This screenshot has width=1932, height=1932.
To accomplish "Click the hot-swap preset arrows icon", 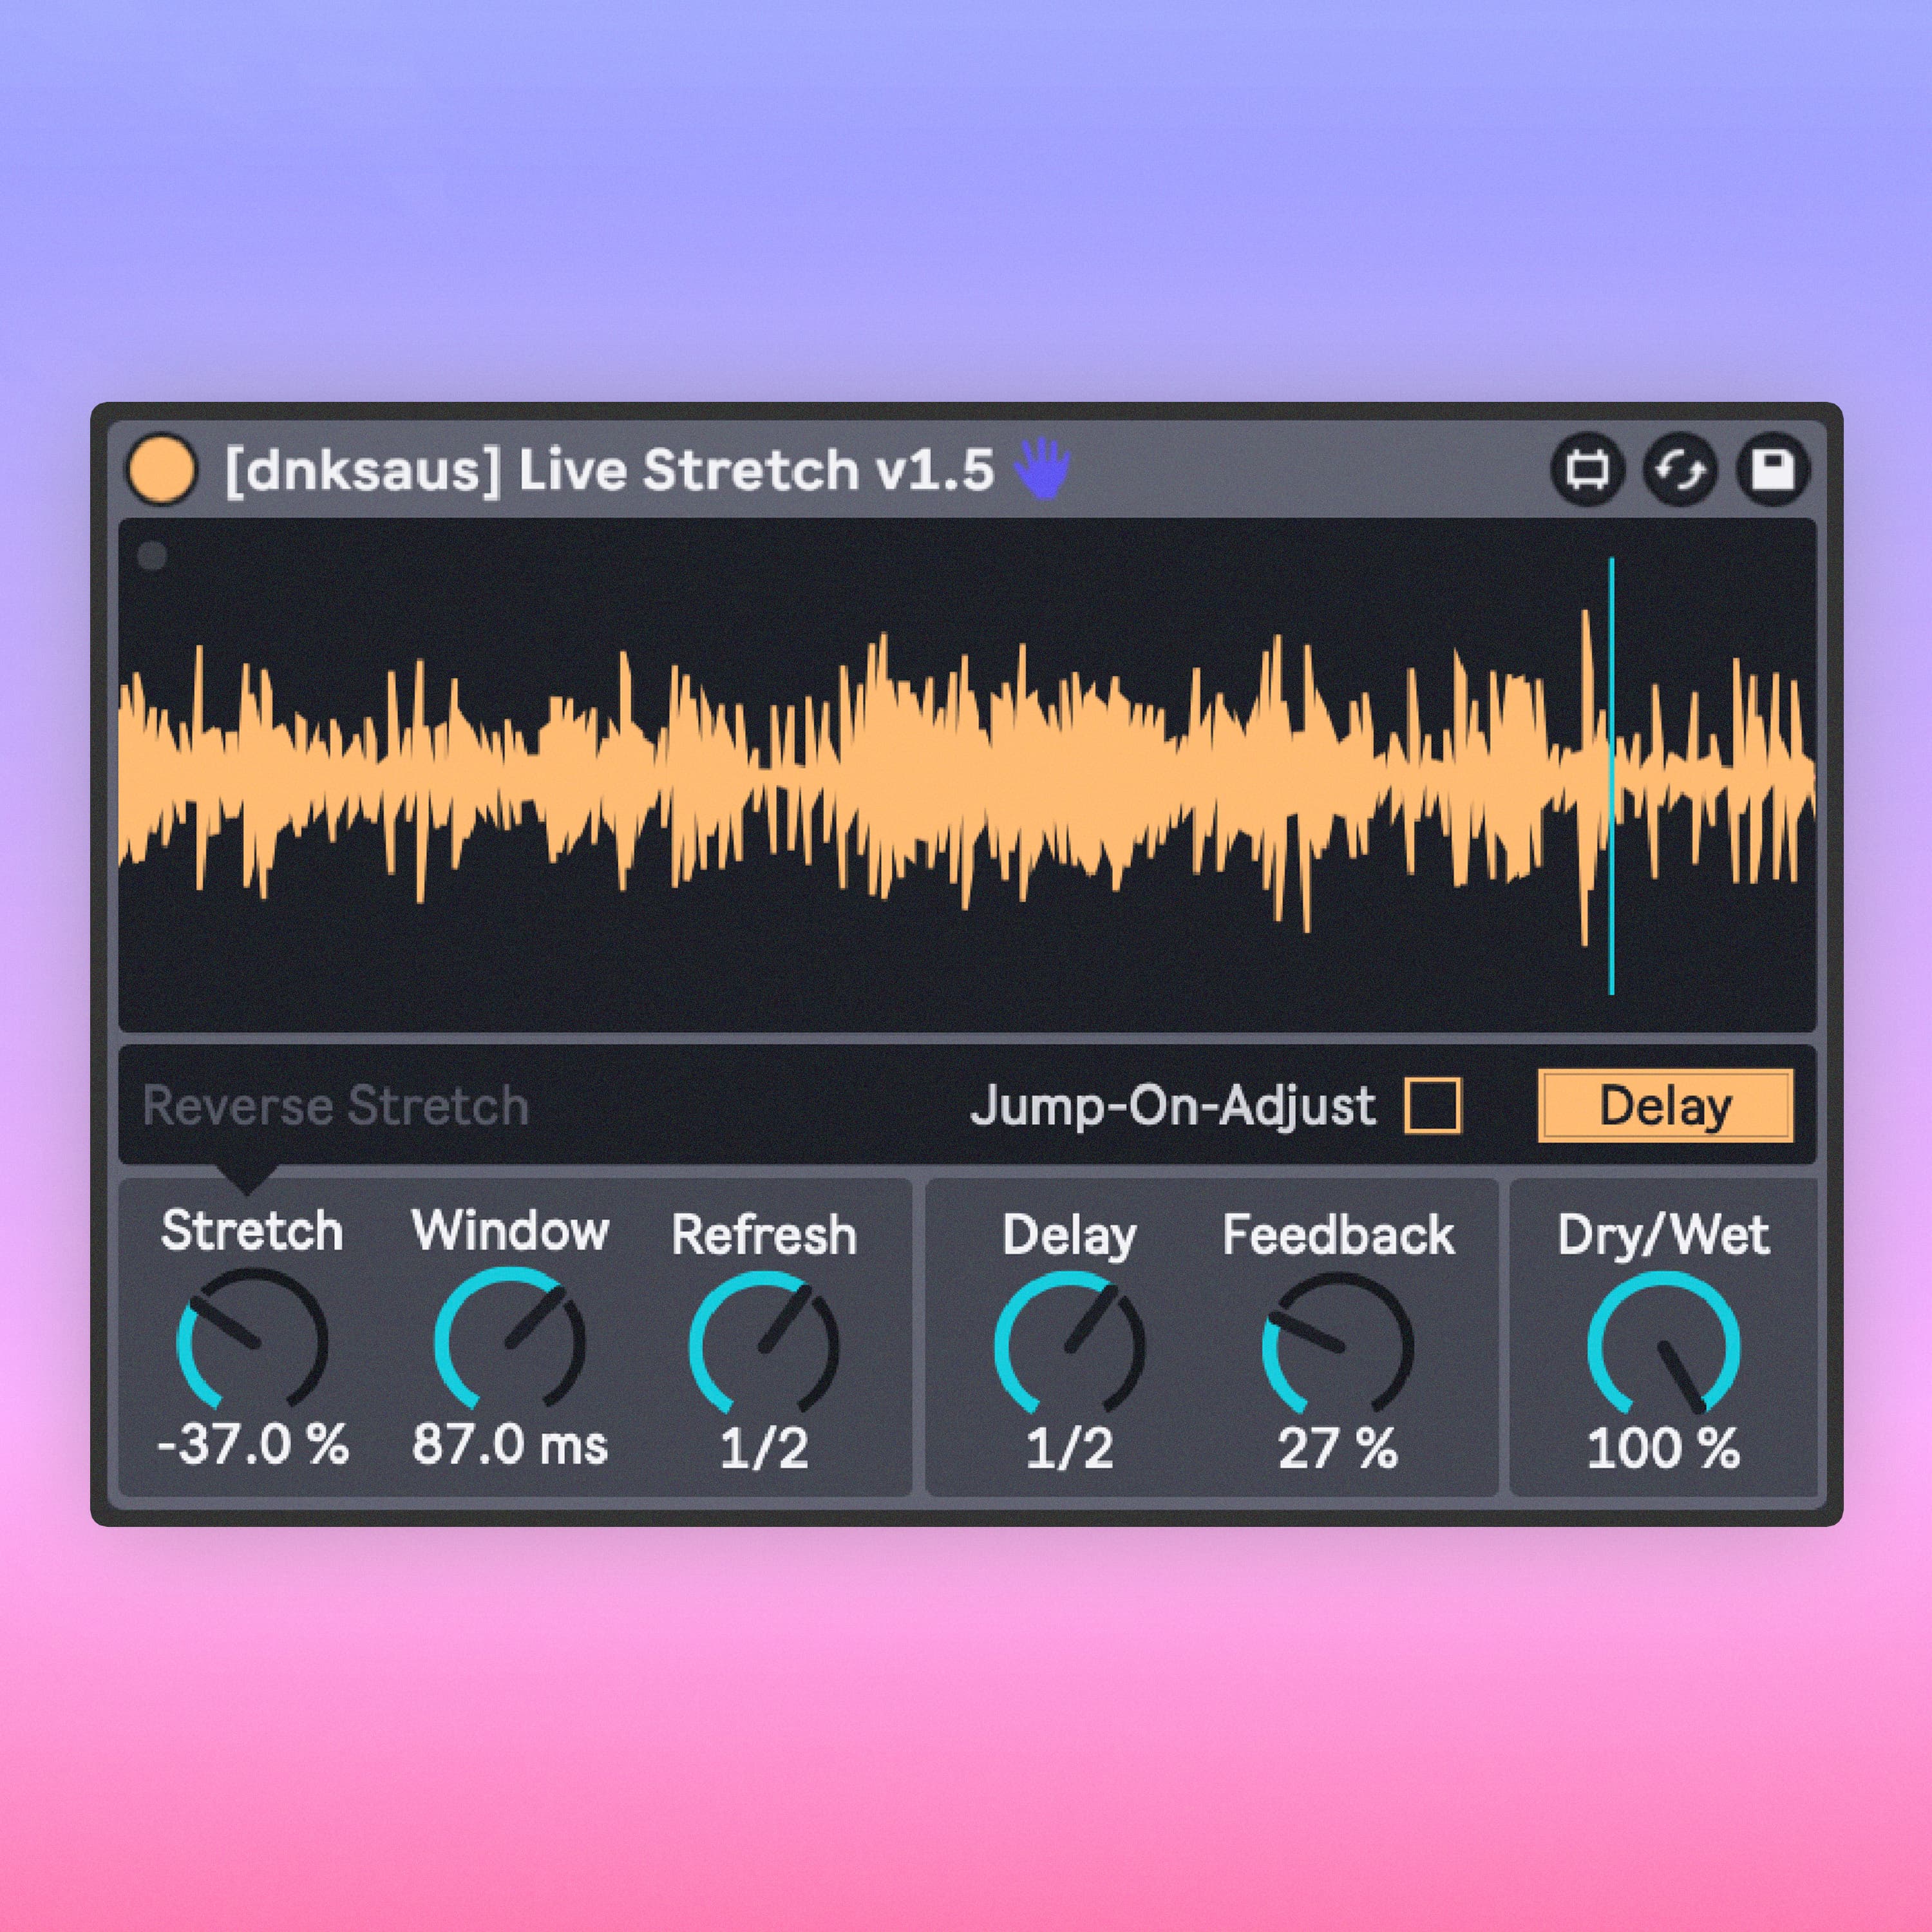I will click(1680, 470).
